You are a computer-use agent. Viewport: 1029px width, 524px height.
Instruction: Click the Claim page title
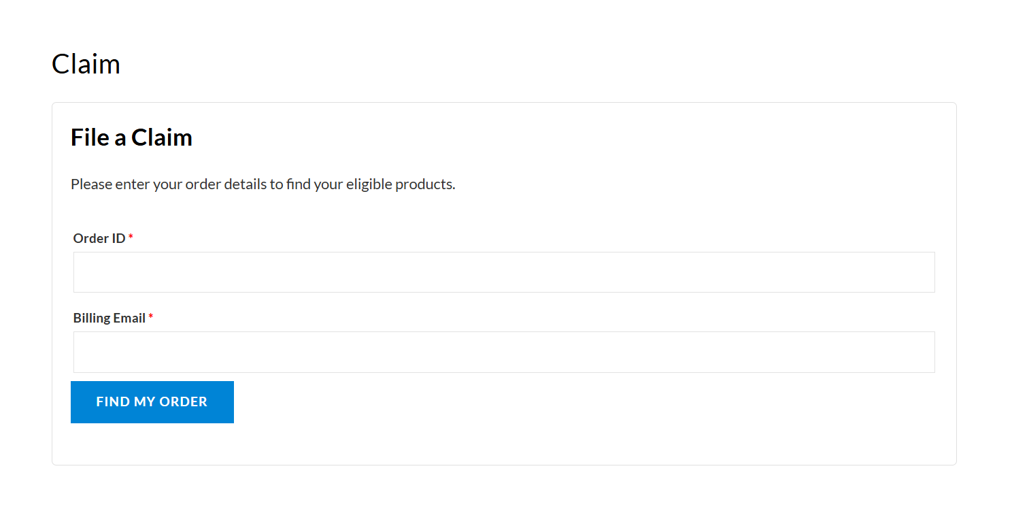(x=86, y=64)
